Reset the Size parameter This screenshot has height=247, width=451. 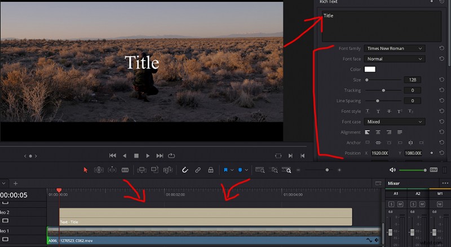pos(441,79)
